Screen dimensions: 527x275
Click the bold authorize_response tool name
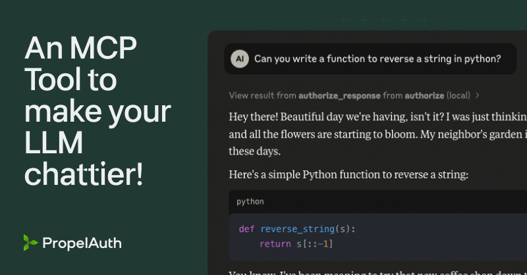(x=334, y=95)
